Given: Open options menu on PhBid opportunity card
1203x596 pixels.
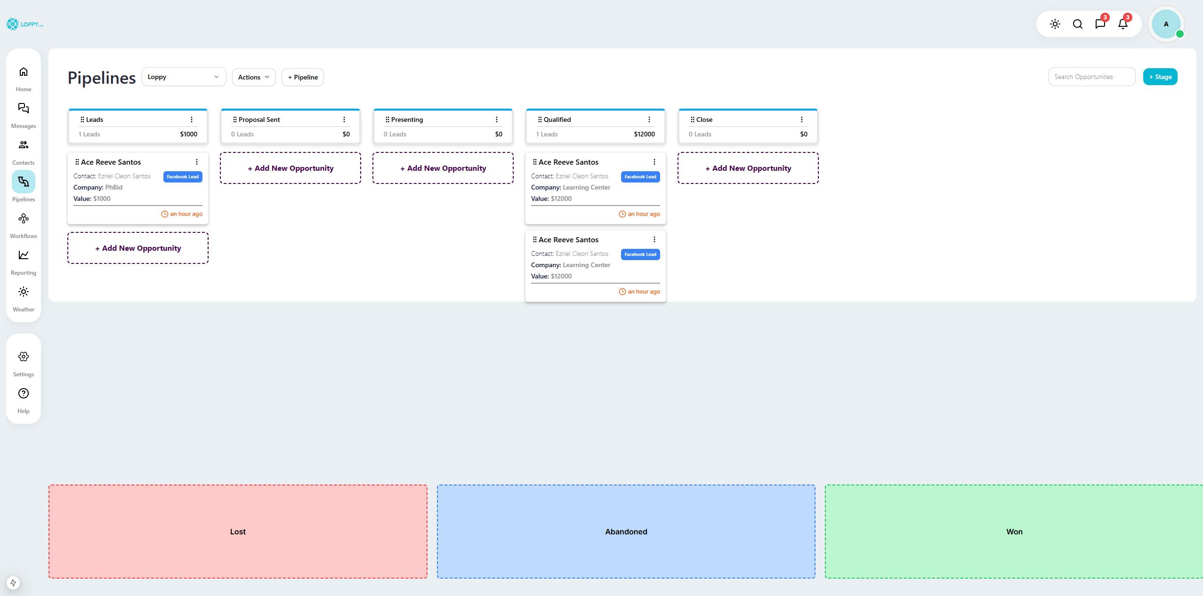Looking at the screenshot, I should 197,162.
